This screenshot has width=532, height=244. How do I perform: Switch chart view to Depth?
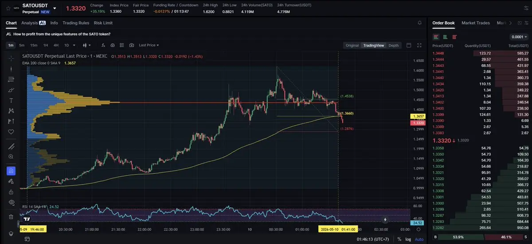tap(394, 45)
